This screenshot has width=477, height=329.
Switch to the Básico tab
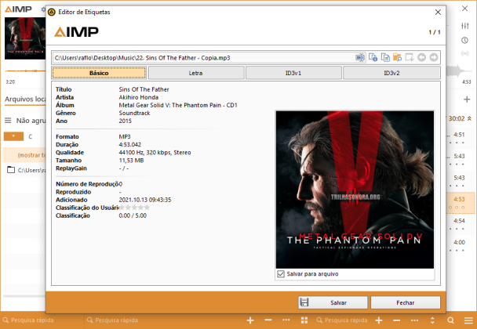coord(99,73)
